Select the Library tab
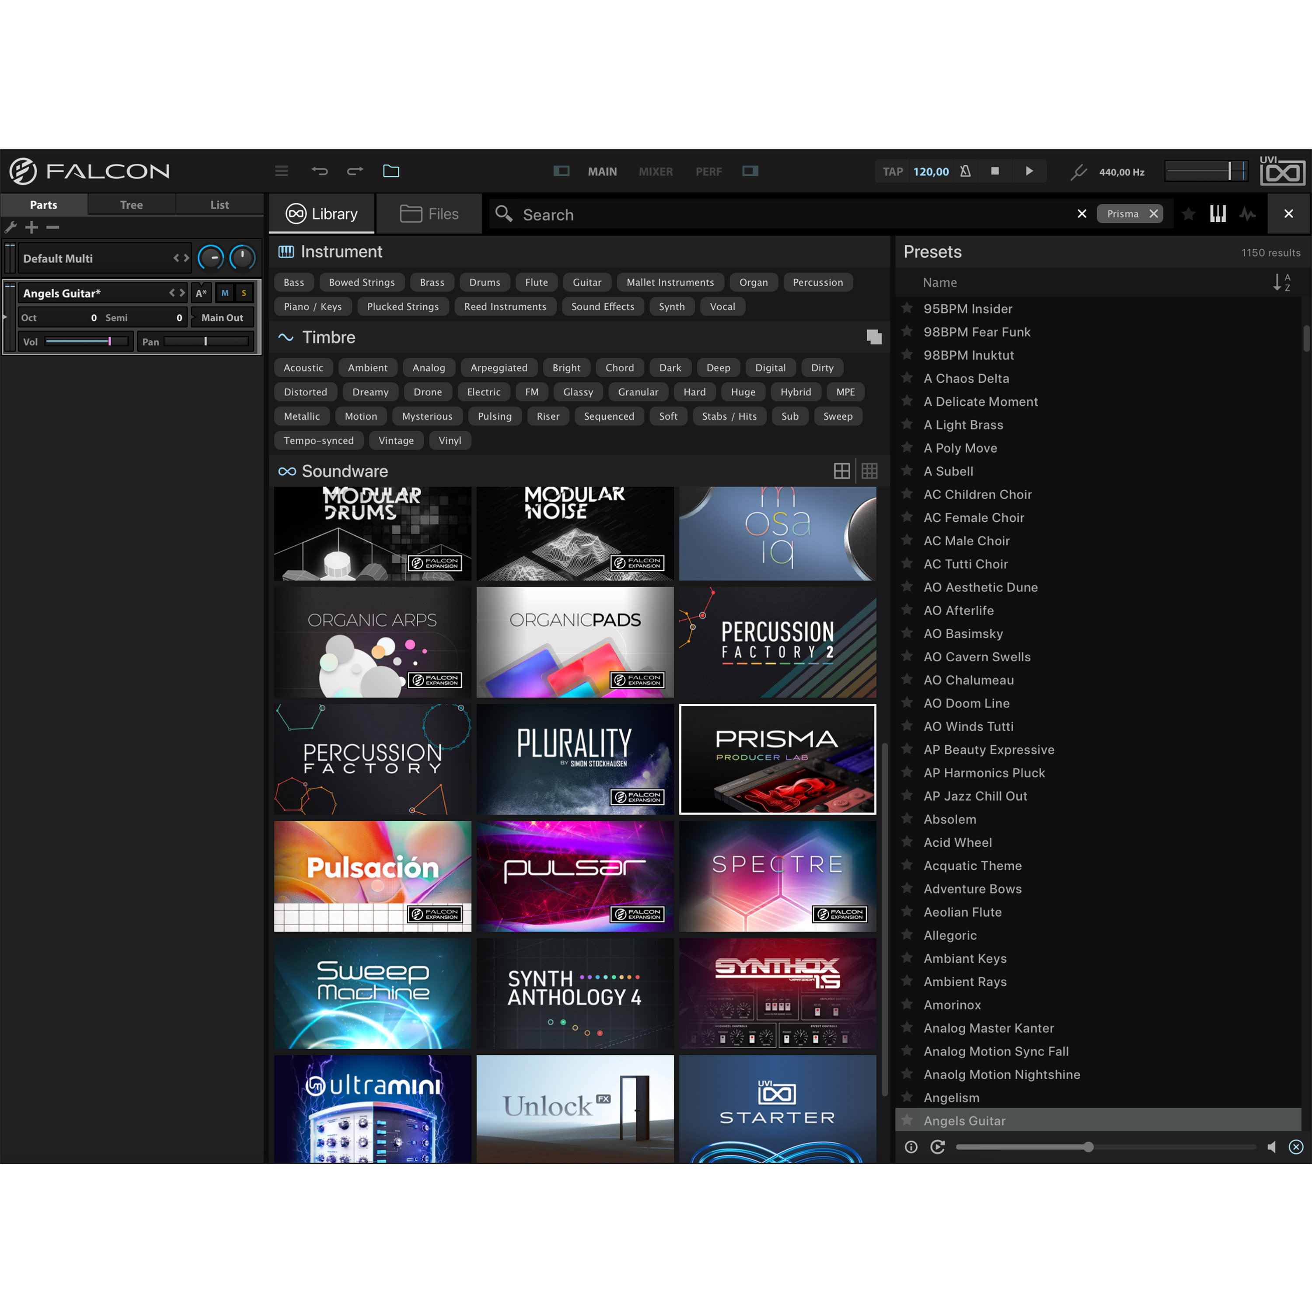The height and width of the screenshot is (1312, 1312). point(322,214)
